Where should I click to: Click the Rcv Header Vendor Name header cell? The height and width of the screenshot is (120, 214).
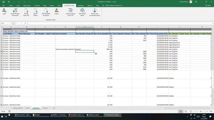coord(180,34)
